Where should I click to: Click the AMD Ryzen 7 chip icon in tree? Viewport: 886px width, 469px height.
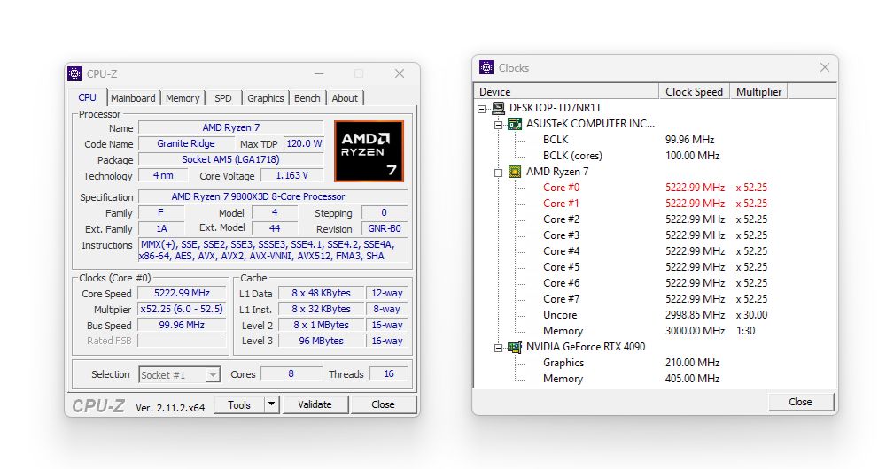click(514, 172)
